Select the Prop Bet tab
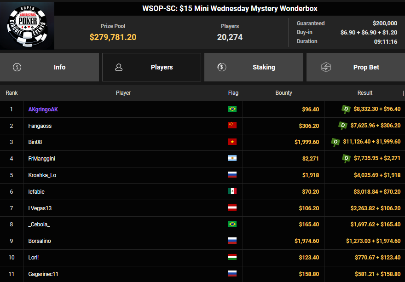 tap(356, 67)
